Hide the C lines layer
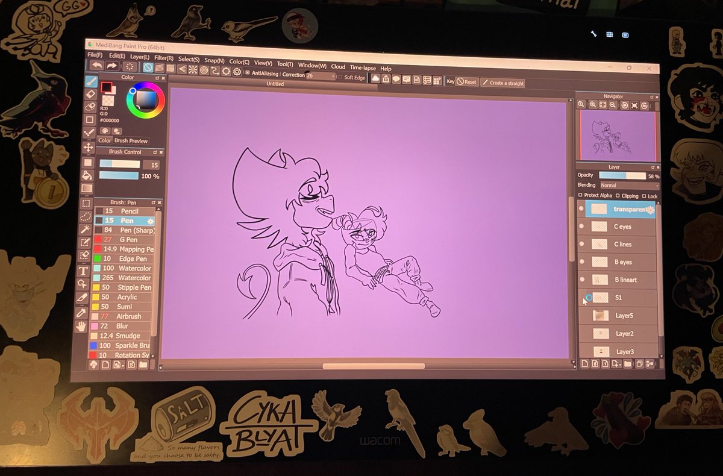Image resolution: width=723 pixels, height=476 pixels. point(581,243)
